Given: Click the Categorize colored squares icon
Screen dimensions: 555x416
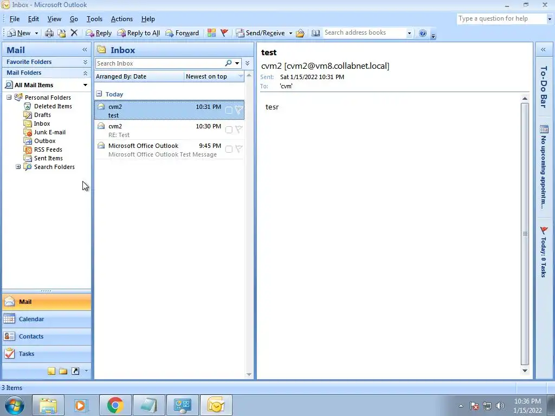Looking at the screenshot, I should 212,33.
